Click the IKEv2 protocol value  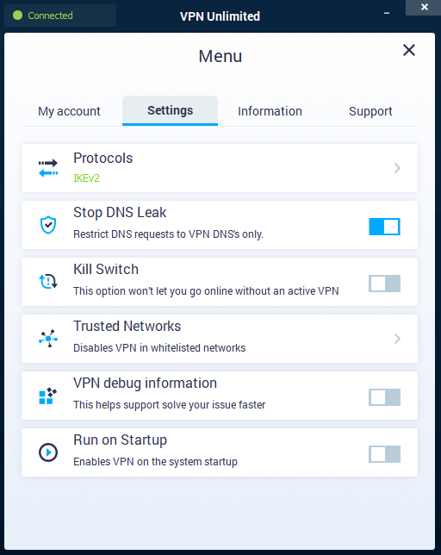86,178
